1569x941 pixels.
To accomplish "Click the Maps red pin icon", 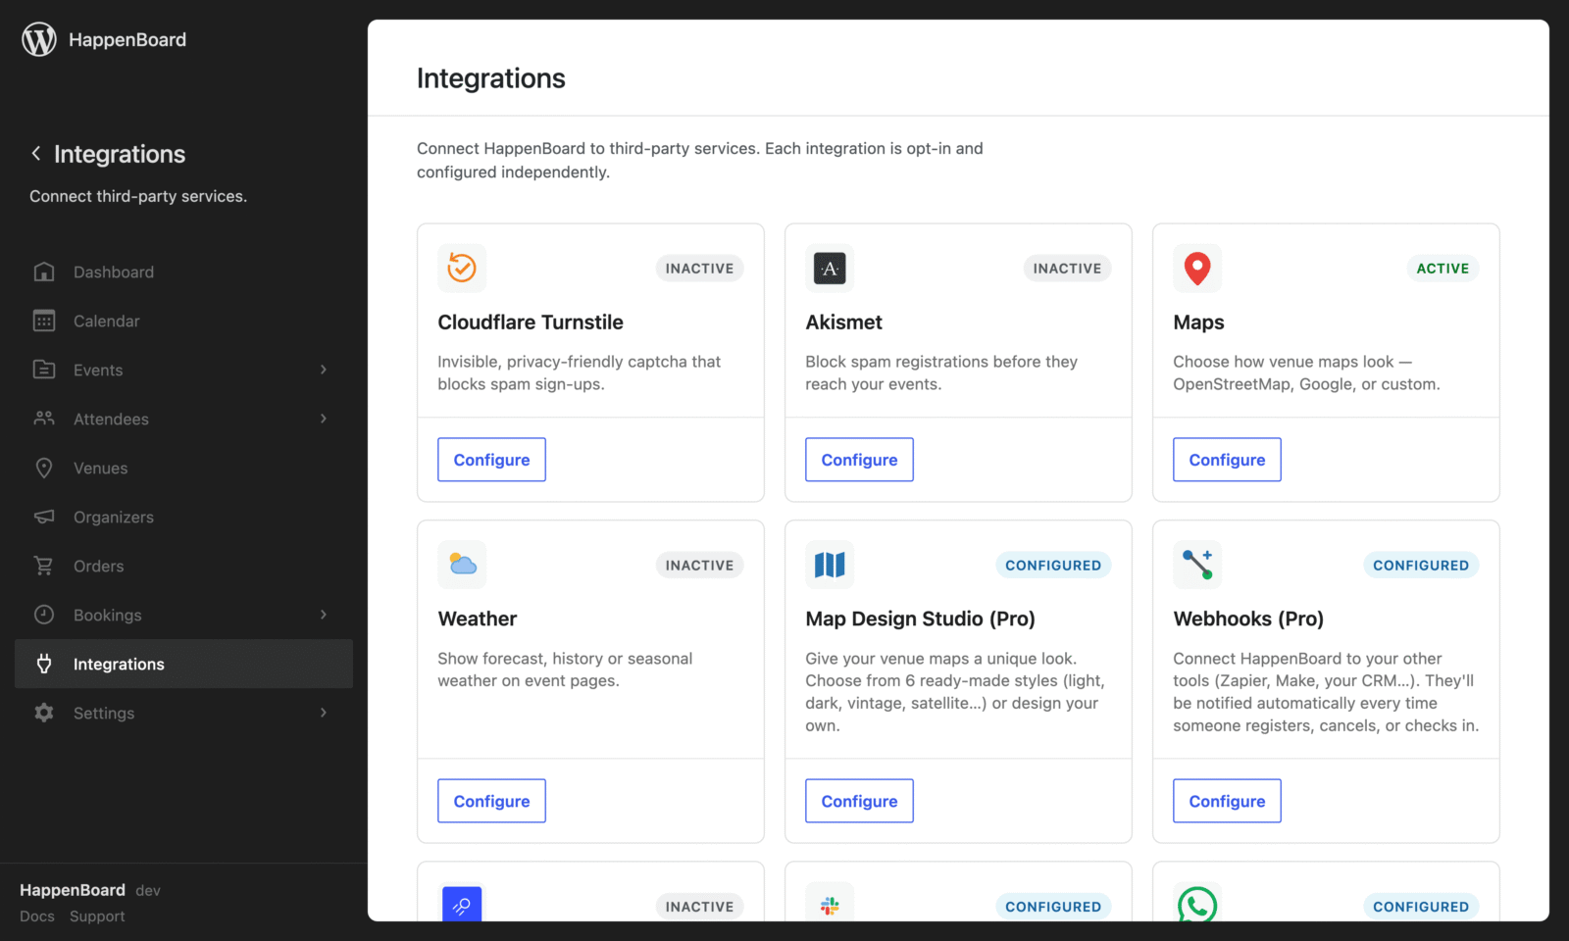I will point(1197,268).
